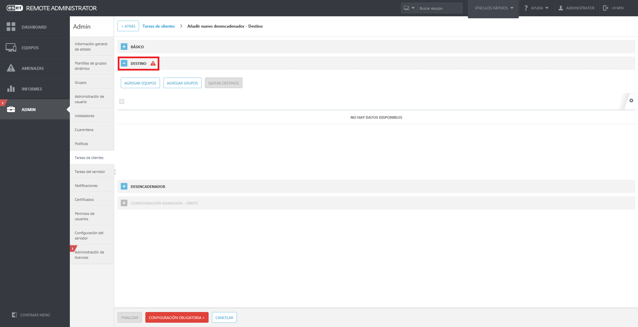Collapse the Destino section

(x=124, y=63)
